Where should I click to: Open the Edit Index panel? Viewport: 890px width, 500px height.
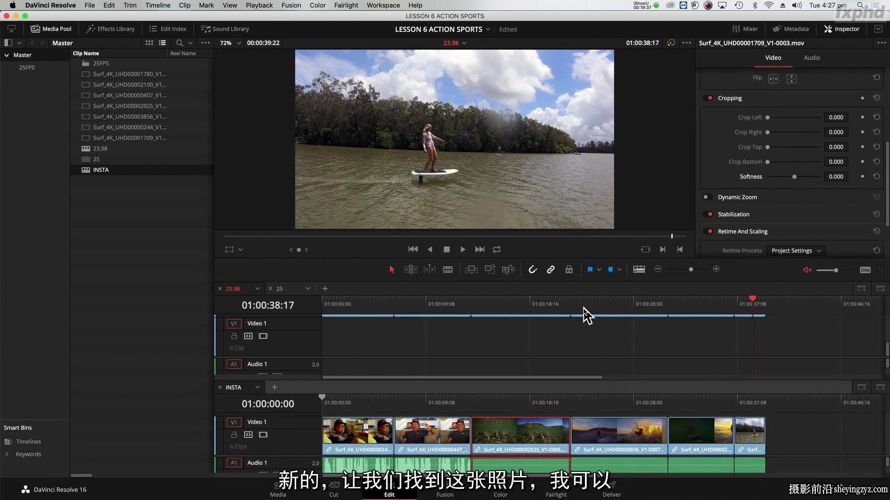point(168,29)
